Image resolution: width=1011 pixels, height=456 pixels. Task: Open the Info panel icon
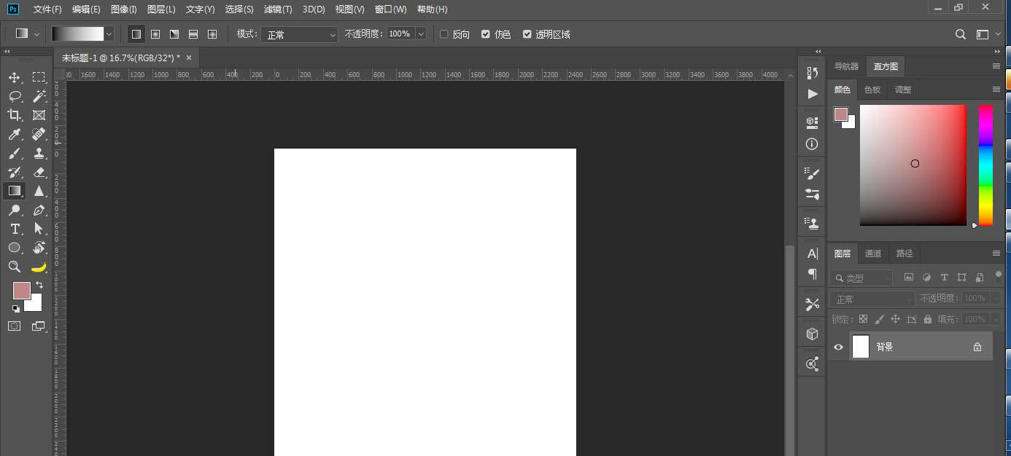pos(812,144)
